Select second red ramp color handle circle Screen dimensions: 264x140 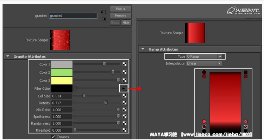pyautogui.click(x=204, y=76)
